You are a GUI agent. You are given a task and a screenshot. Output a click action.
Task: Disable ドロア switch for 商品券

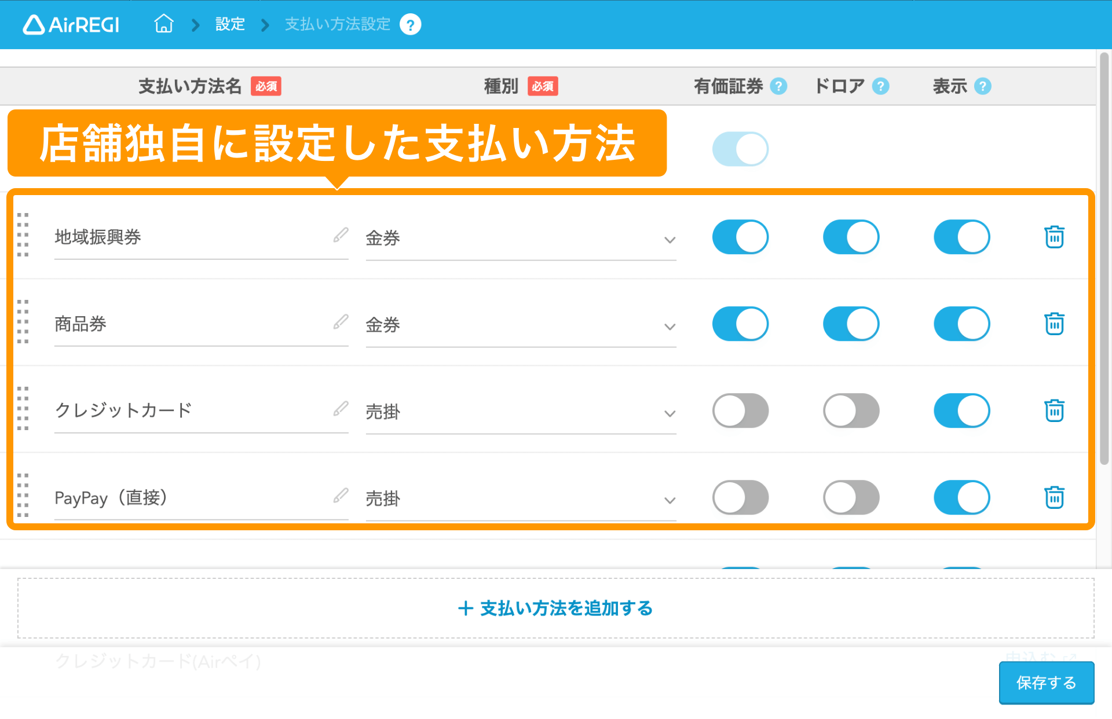point(851,324)
